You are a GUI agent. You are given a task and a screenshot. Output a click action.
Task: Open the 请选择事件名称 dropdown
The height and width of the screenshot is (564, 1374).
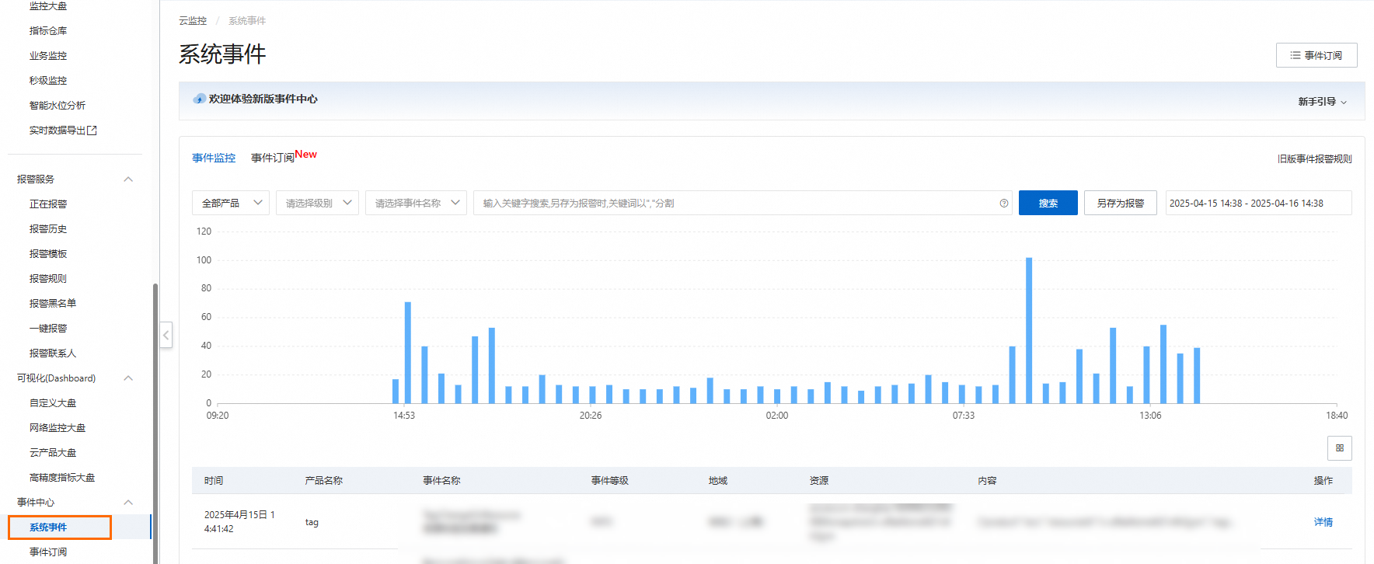pyautogui.click(x=416, y=203)
